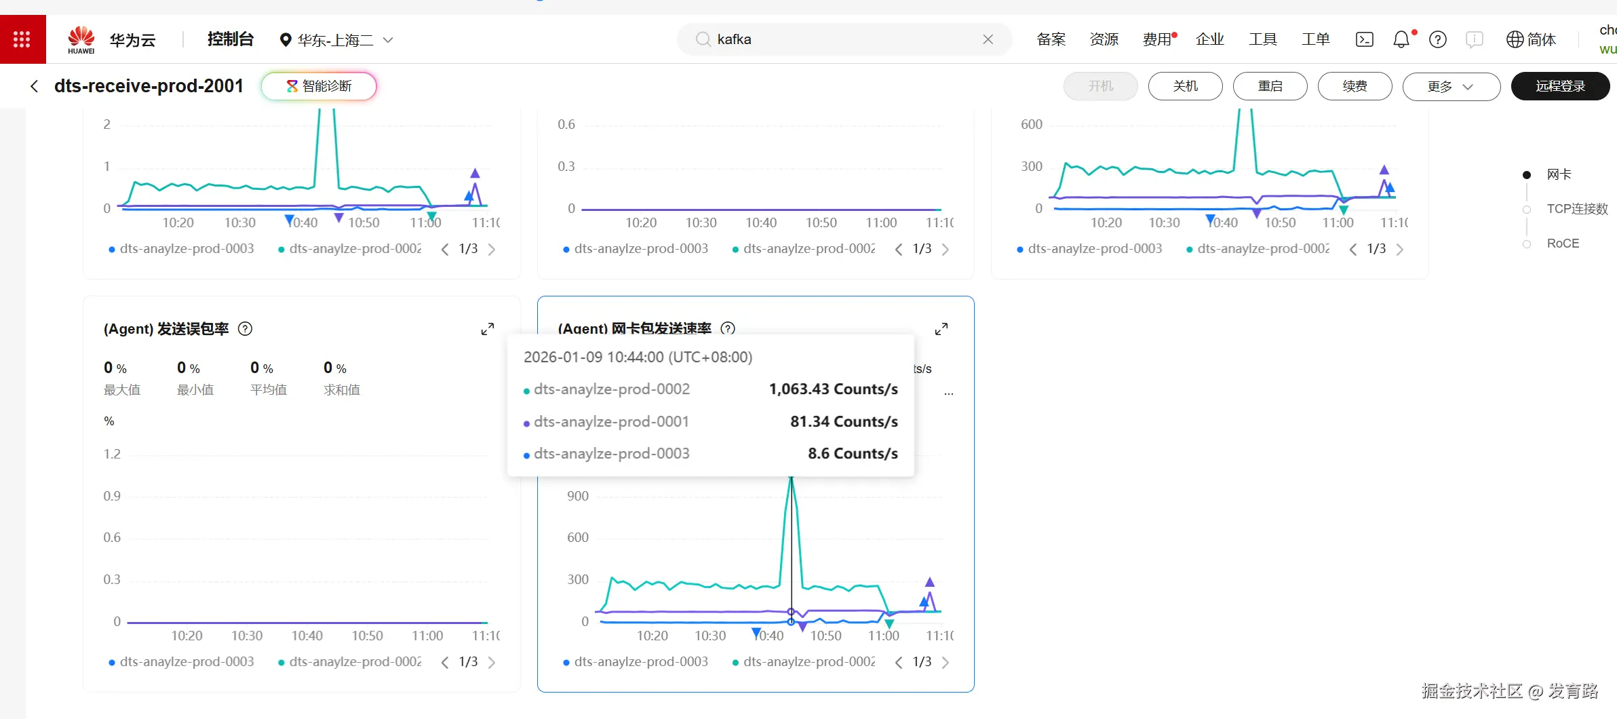
Task: Toggle dts-anaylze-prod-0002 series in 0.6-axis chart
Action: (804, 249)
